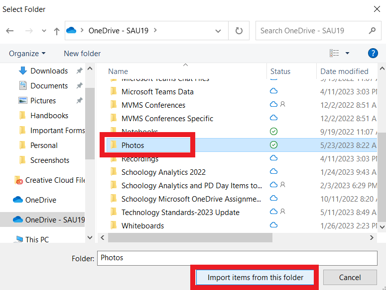Select the MVMS Conferences Specific folder
The height and width of the screenshot is (290, 386).
coord(167,119)
